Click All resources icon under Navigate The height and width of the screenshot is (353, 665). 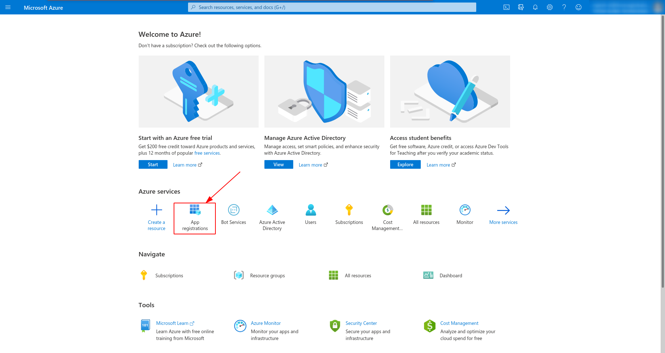(334, 275)
